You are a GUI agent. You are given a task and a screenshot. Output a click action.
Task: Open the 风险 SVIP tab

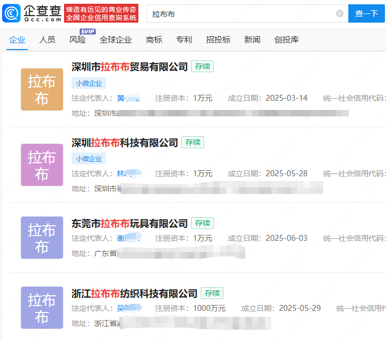(78, 40)
